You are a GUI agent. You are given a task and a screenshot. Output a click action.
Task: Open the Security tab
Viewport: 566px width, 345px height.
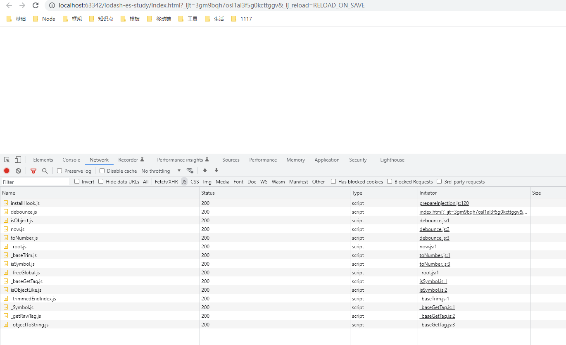358,160
